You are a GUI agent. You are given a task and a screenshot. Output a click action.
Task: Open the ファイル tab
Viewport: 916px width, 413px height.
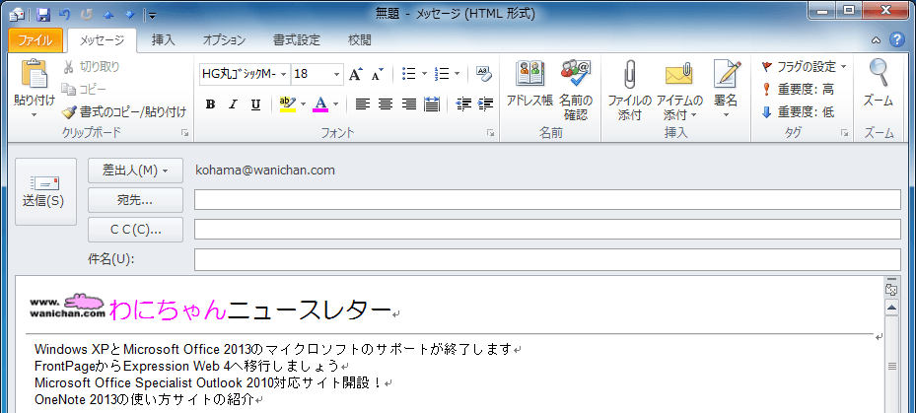[35, 40]
